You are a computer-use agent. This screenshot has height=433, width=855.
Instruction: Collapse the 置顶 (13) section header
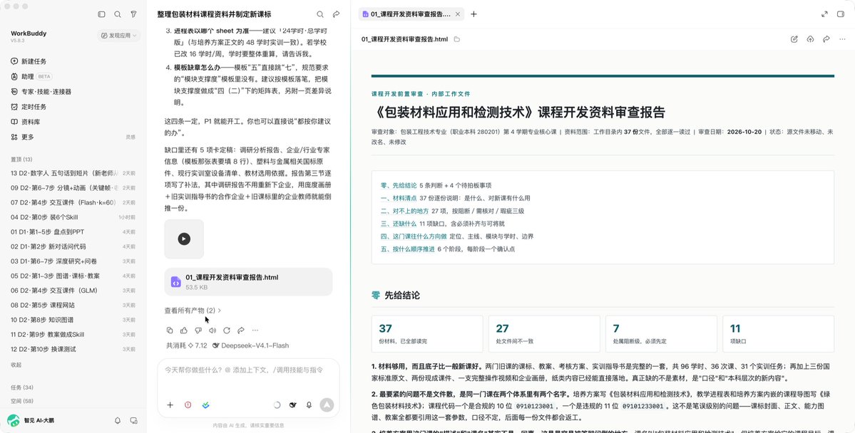(22, 160)
